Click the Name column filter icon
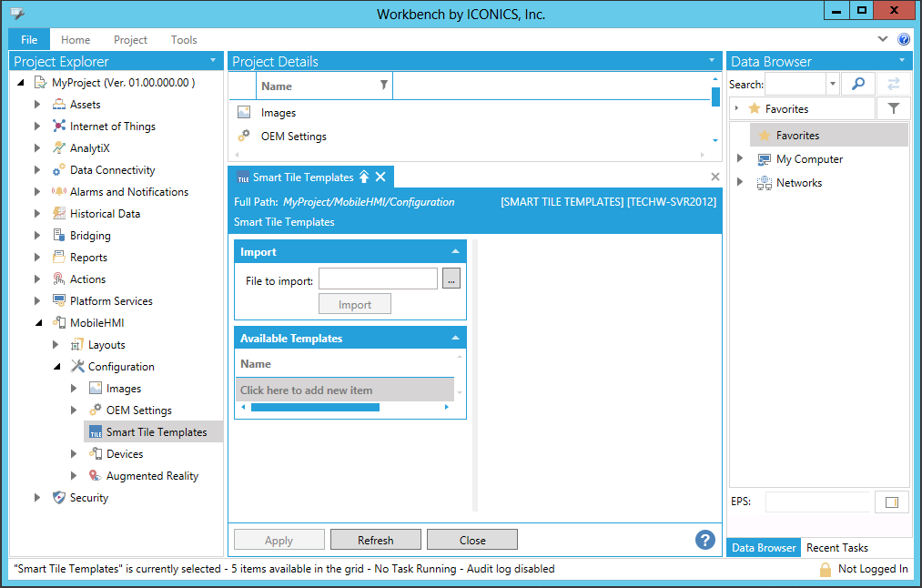Image resolution: width=922 pixels, height=588 pixels. 383,86
